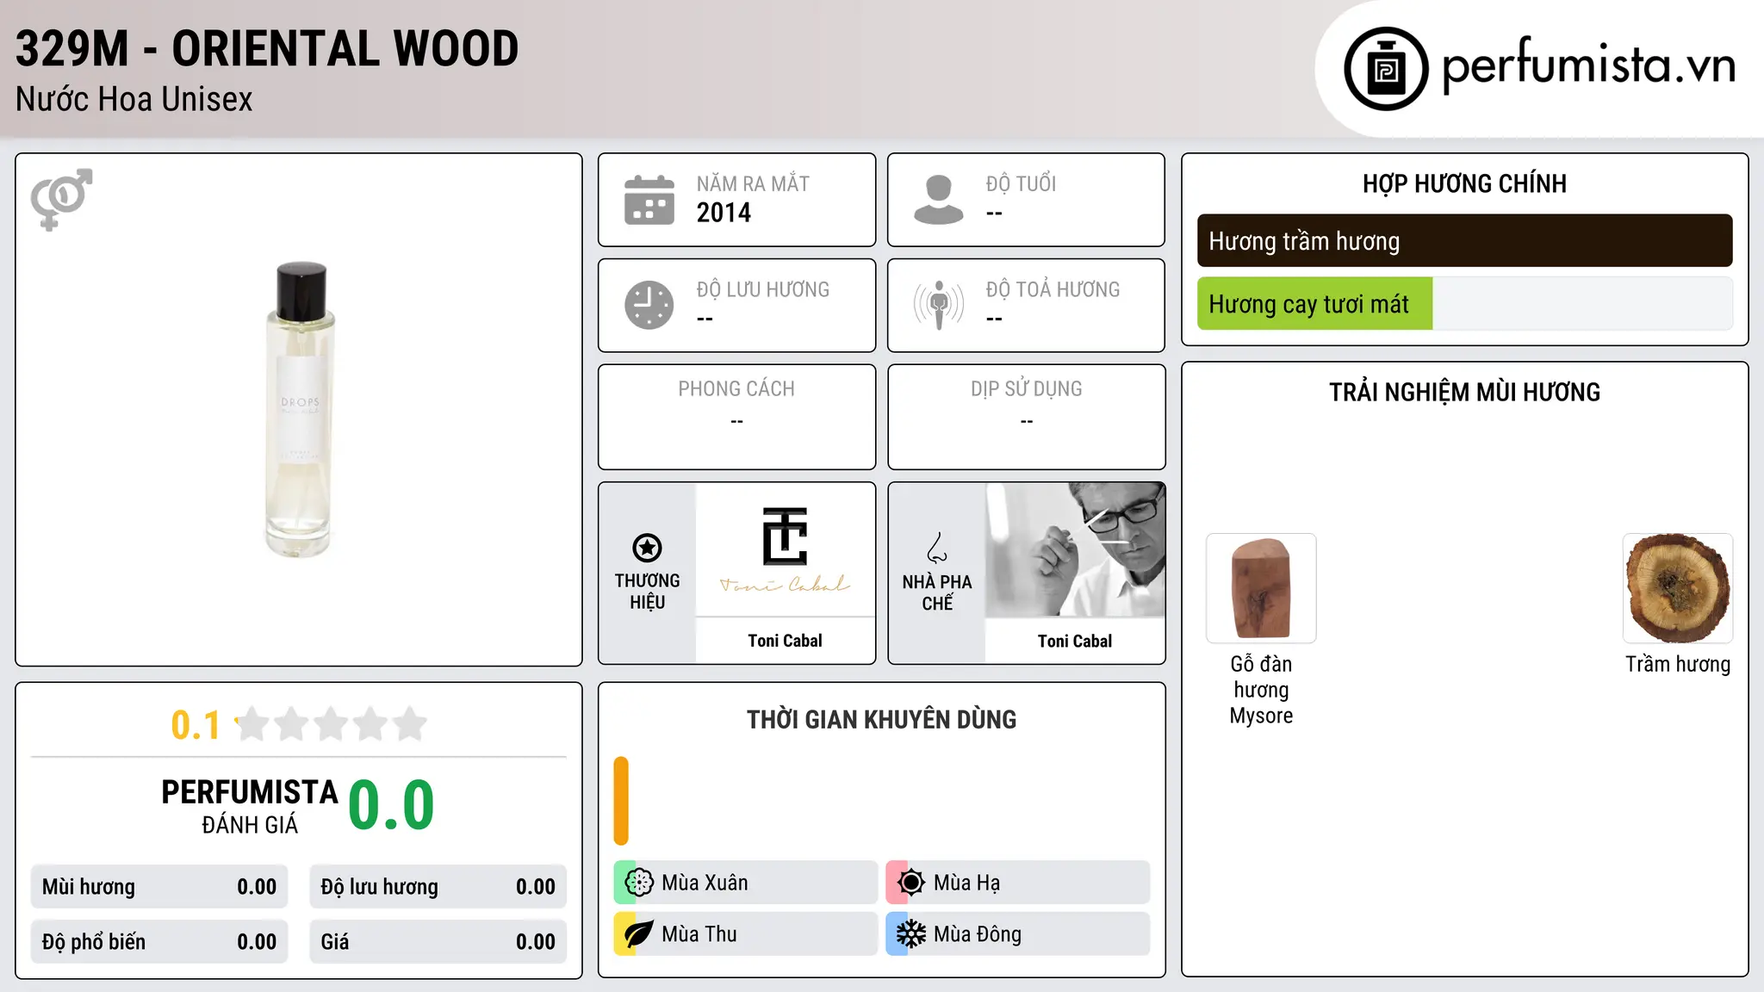This screenshot has height=992, width=1764.
Task: Click the Độ Tuổi label
Action: 1021,183
